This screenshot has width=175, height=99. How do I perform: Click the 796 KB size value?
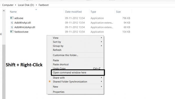point(126,18)
